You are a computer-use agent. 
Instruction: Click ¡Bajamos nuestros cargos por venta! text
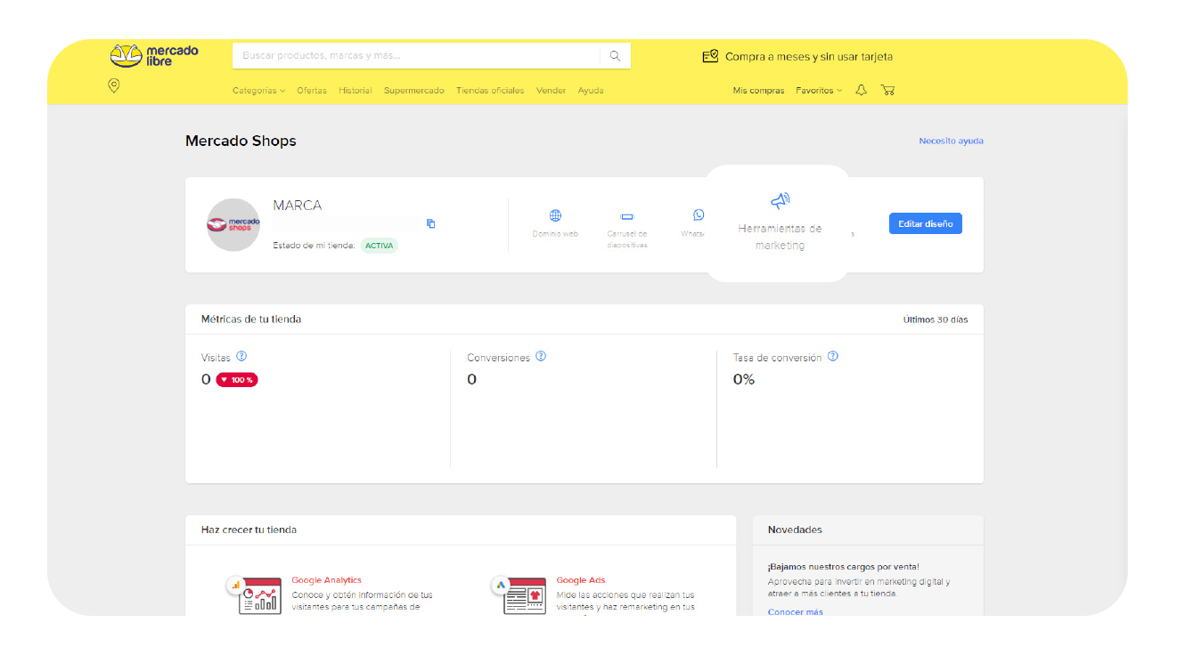click(x=844, y=566)
